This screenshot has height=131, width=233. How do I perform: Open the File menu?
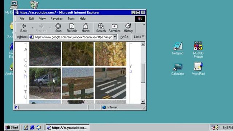(22, 19)
